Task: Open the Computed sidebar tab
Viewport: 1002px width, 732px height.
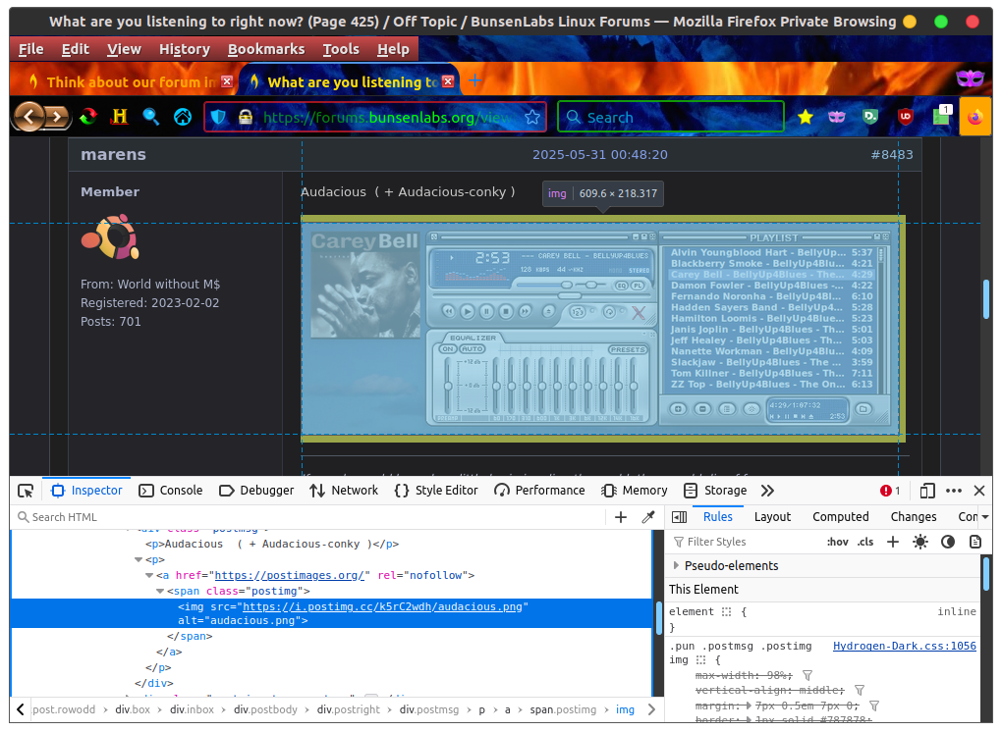Action: click(x=840, y=517)
